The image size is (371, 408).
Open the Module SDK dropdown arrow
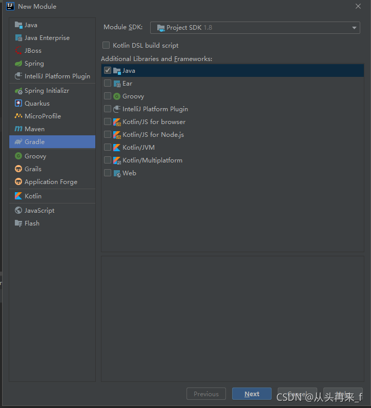(354, 28)
